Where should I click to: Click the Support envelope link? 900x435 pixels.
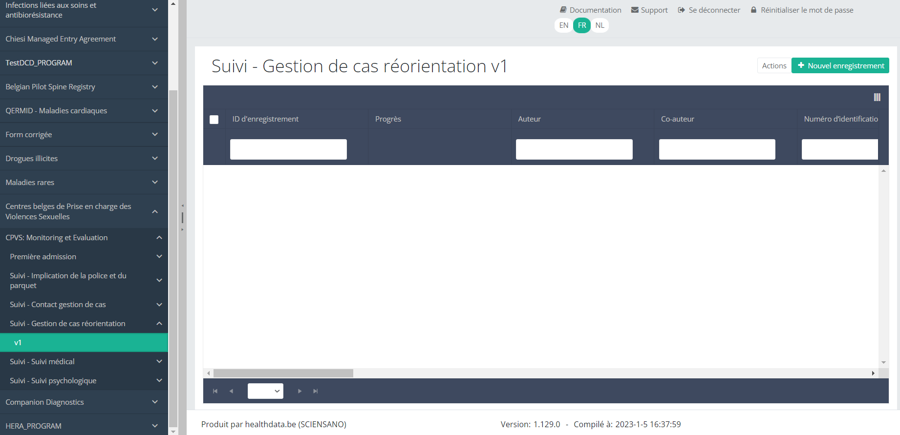pyautogui.click(x=649, y=10)
